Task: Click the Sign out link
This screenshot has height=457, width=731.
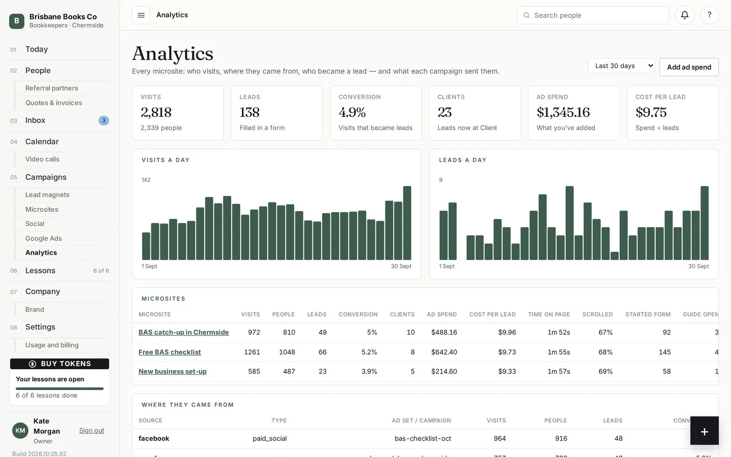Action: pyautogui.click(x=91, y=430)
